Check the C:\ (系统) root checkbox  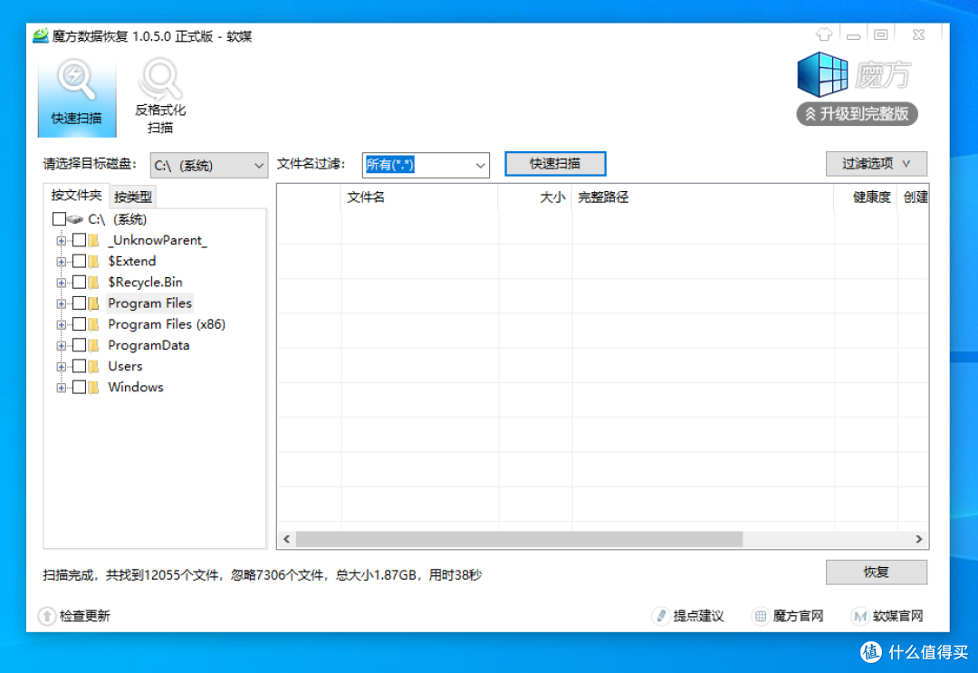coord(59,219)
